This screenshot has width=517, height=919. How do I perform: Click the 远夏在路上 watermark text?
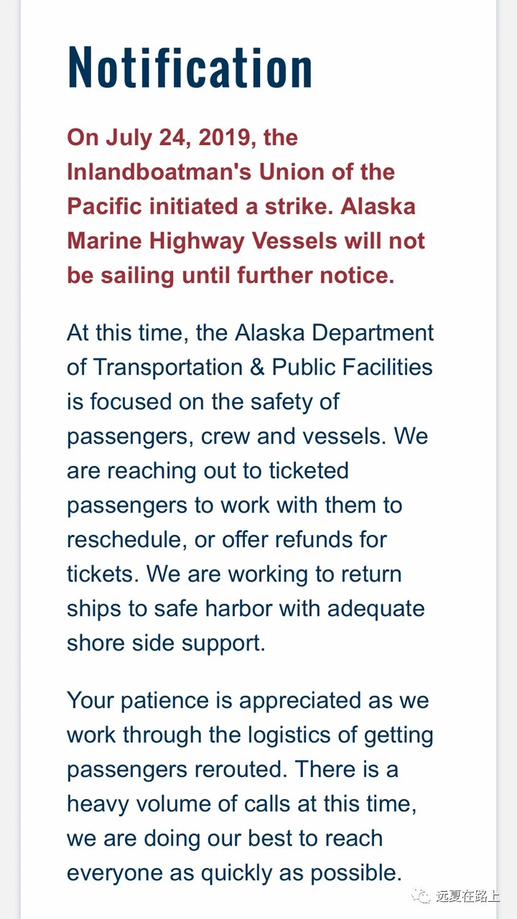[467, 896]
